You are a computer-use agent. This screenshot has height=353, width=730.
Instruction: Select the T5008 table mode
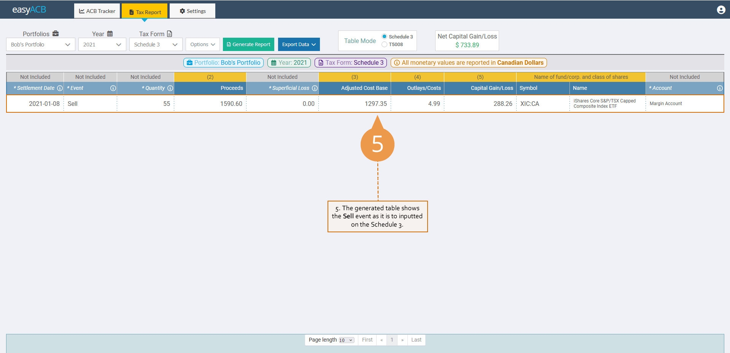(384, 45)
